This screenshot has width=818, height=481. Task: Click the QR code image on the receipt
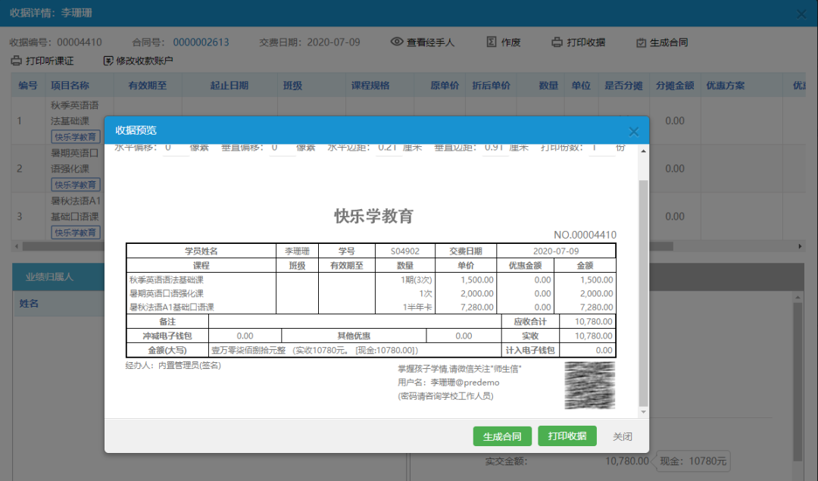589,384
